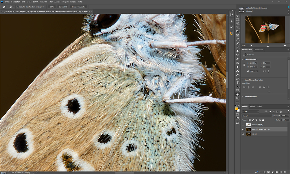
Task: Select the Move tool
Action: click(237, 16)
